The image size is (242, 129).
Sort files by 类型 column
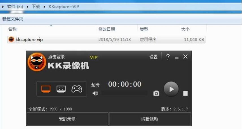coord(144,29)
